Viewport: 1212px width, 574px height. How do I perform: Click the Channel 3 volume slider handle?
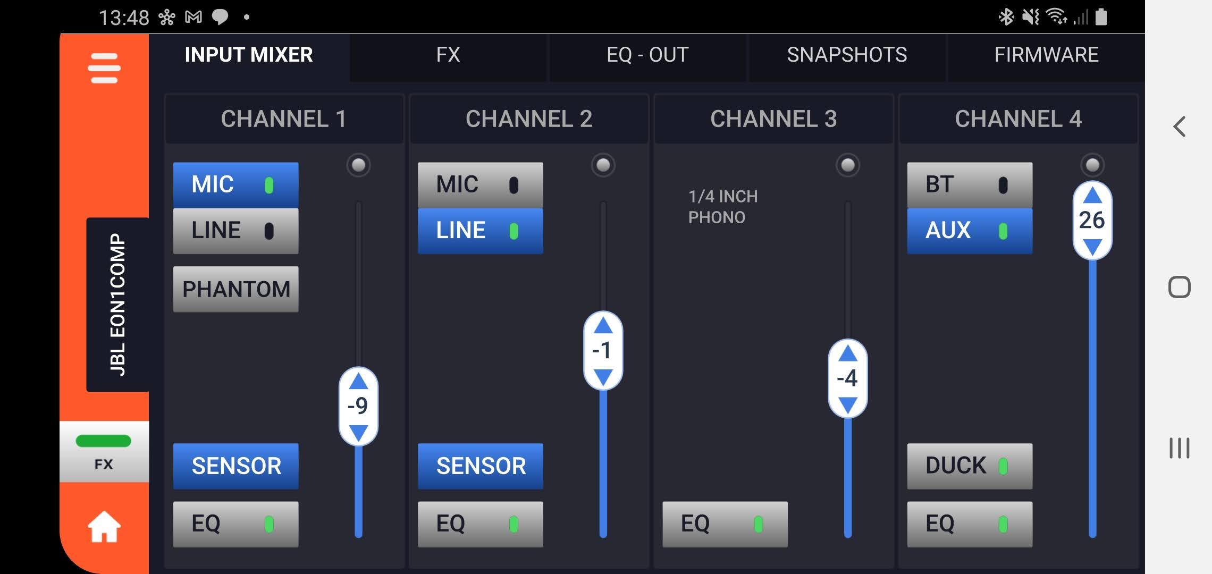pos(848,378)
